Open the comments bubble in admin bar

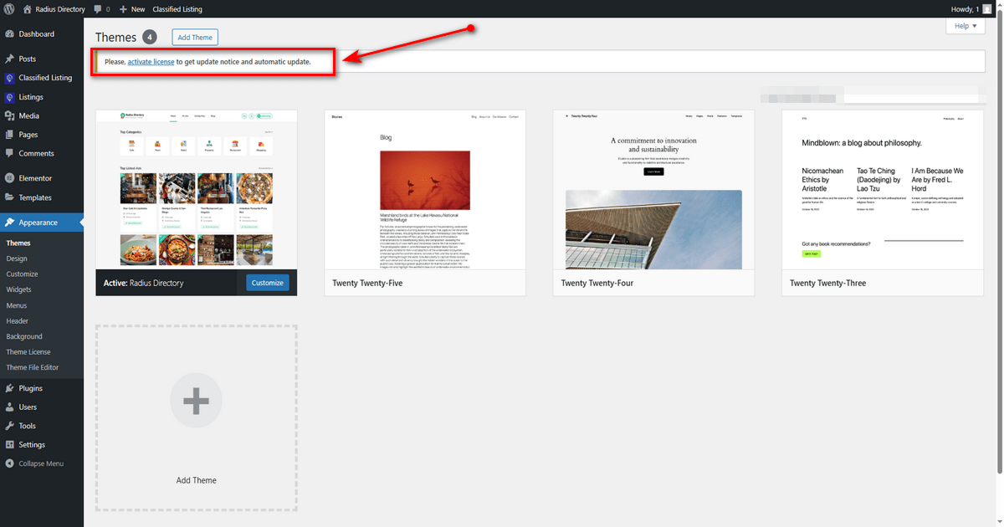tap(98, 9)
